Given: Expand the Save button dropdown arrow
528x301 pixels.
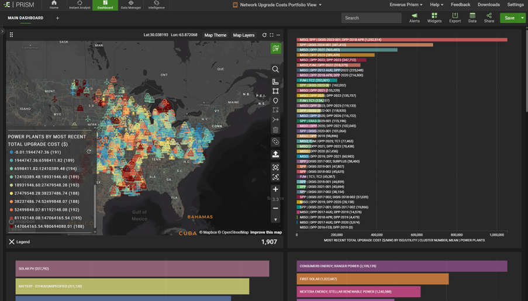Looking at the screenshot, I should [522, 18].
